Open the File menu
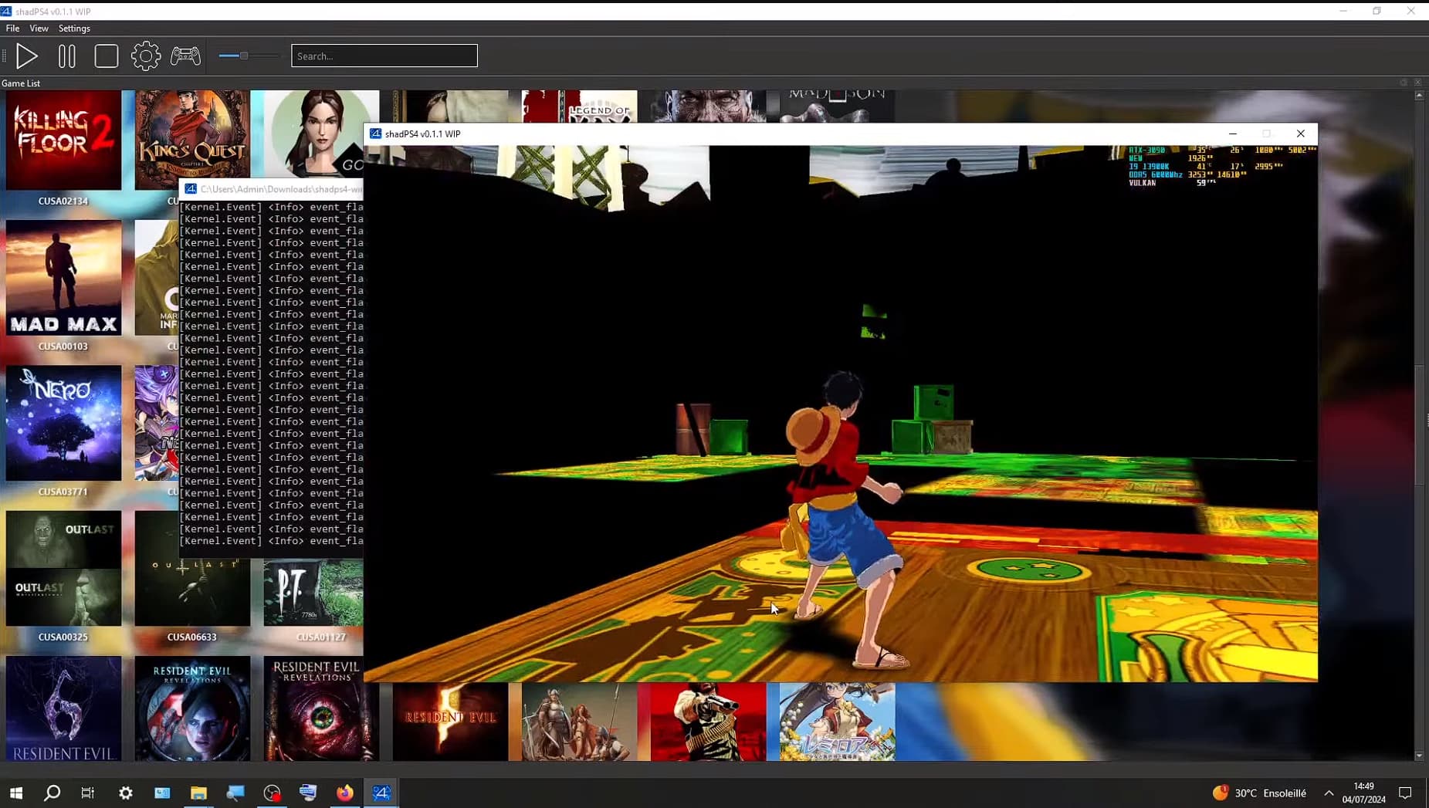 click(12, 28)
